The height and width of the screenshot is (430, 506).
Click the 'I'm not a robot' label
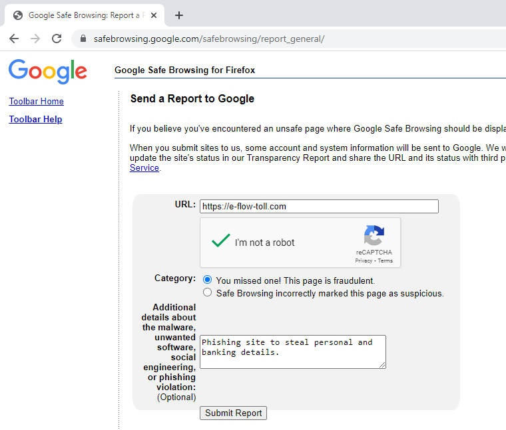264,243
